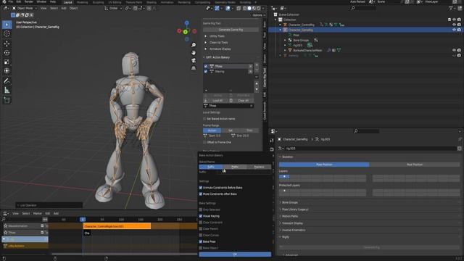This screenshot has width=464, height=261.
Task: Expand the Bone Groups properties panel
Action: pos(290,202)
